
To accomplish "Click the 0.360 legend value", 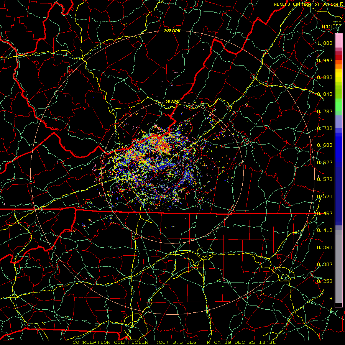I will [325, 248].
